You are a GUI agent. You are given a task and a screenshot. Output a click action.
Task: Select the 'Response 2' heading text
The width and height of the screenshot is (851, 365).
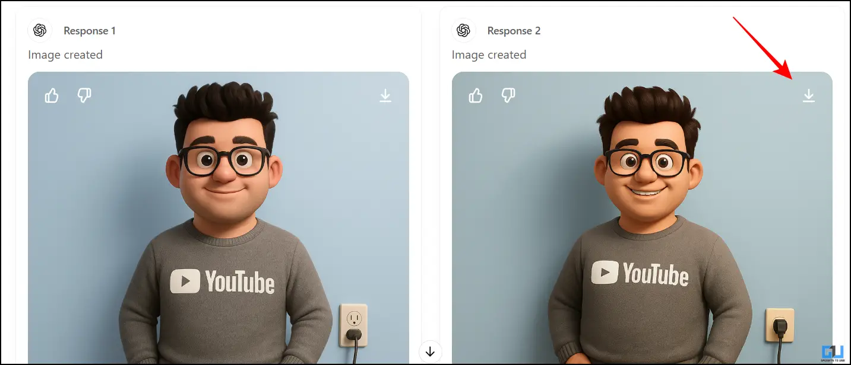pos(514,31)
